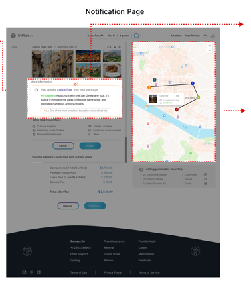Click the Membership footer link

(x=146, y=254)
